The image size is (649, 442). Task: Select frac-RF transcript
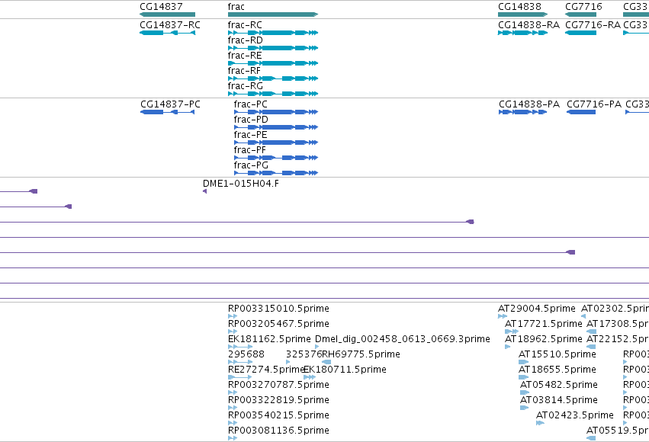pyautogui.click(x=273, y=78)
